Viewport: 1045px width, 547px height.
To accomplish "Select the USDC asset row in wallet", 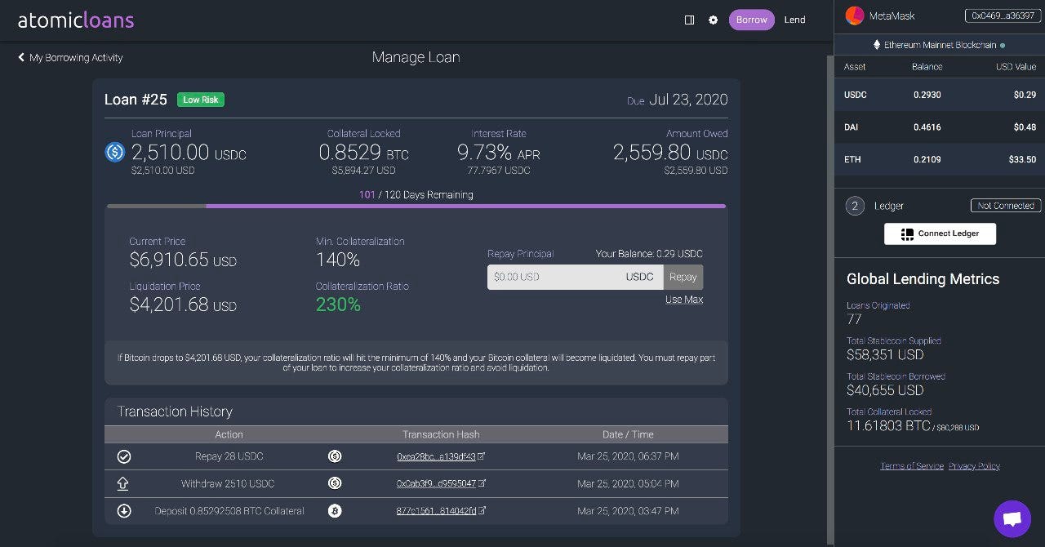I will click(940, 95).
